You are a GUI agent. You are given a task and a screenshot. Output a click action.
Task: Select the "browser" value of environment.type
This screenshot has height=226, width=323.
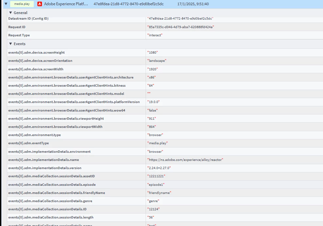coord(155,135)
